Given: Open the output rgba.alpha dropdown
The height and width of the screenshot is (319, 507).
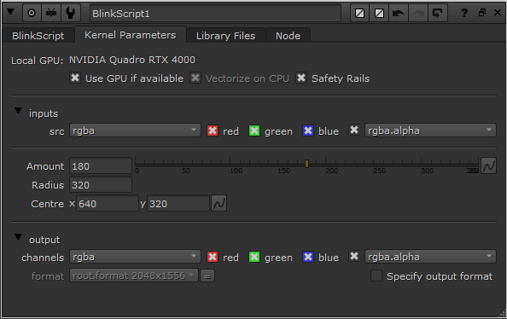Looking at the screenshot, I should pos(430,257).
